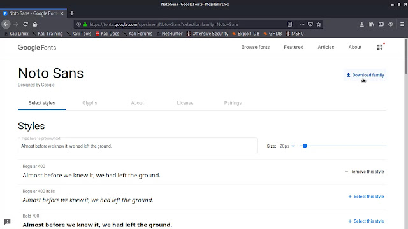Open the Offensive Security bookmark
Image resolution: width=408 pixels, height=229 pixels.
[207, 34]
